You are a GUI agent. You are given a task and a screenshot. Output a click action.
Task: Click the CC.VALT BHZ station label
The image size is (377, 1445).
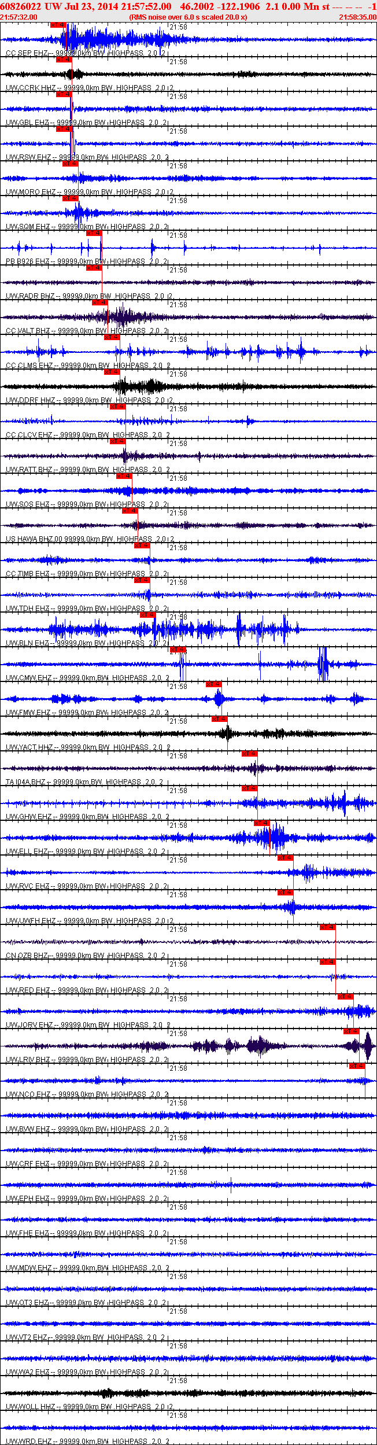pyautogui.click(x=28, y=331)
